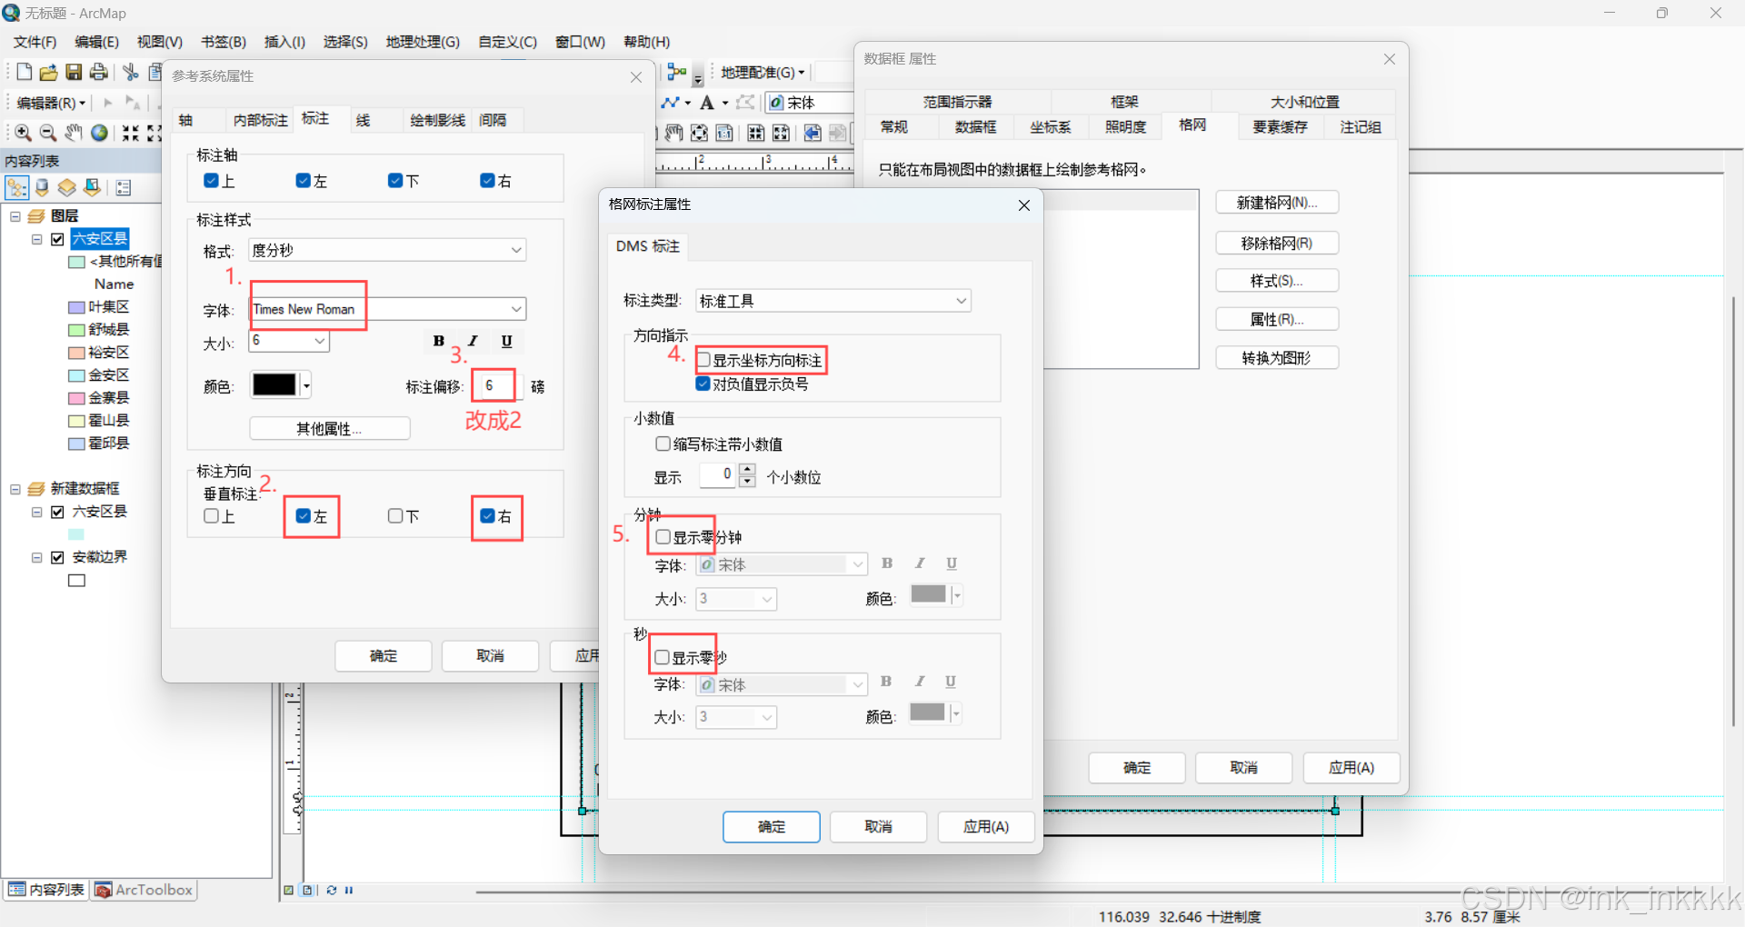Enable 显示坐标方向标注 checkbox
1745x927 pixels.
point(703,360)
